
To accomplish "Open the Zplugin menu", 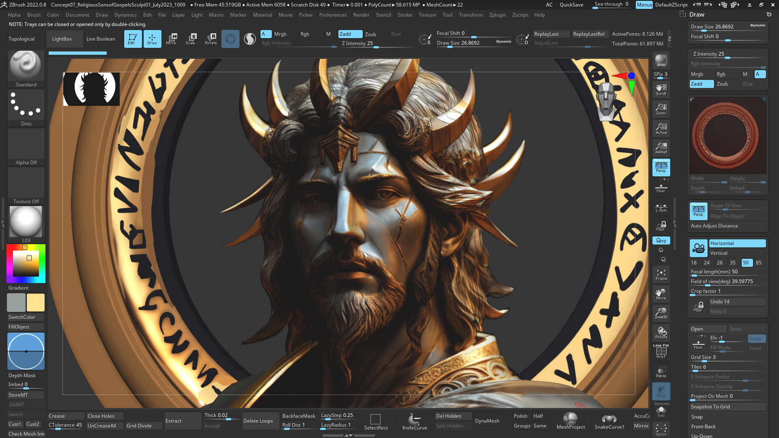I will [497, 15].
